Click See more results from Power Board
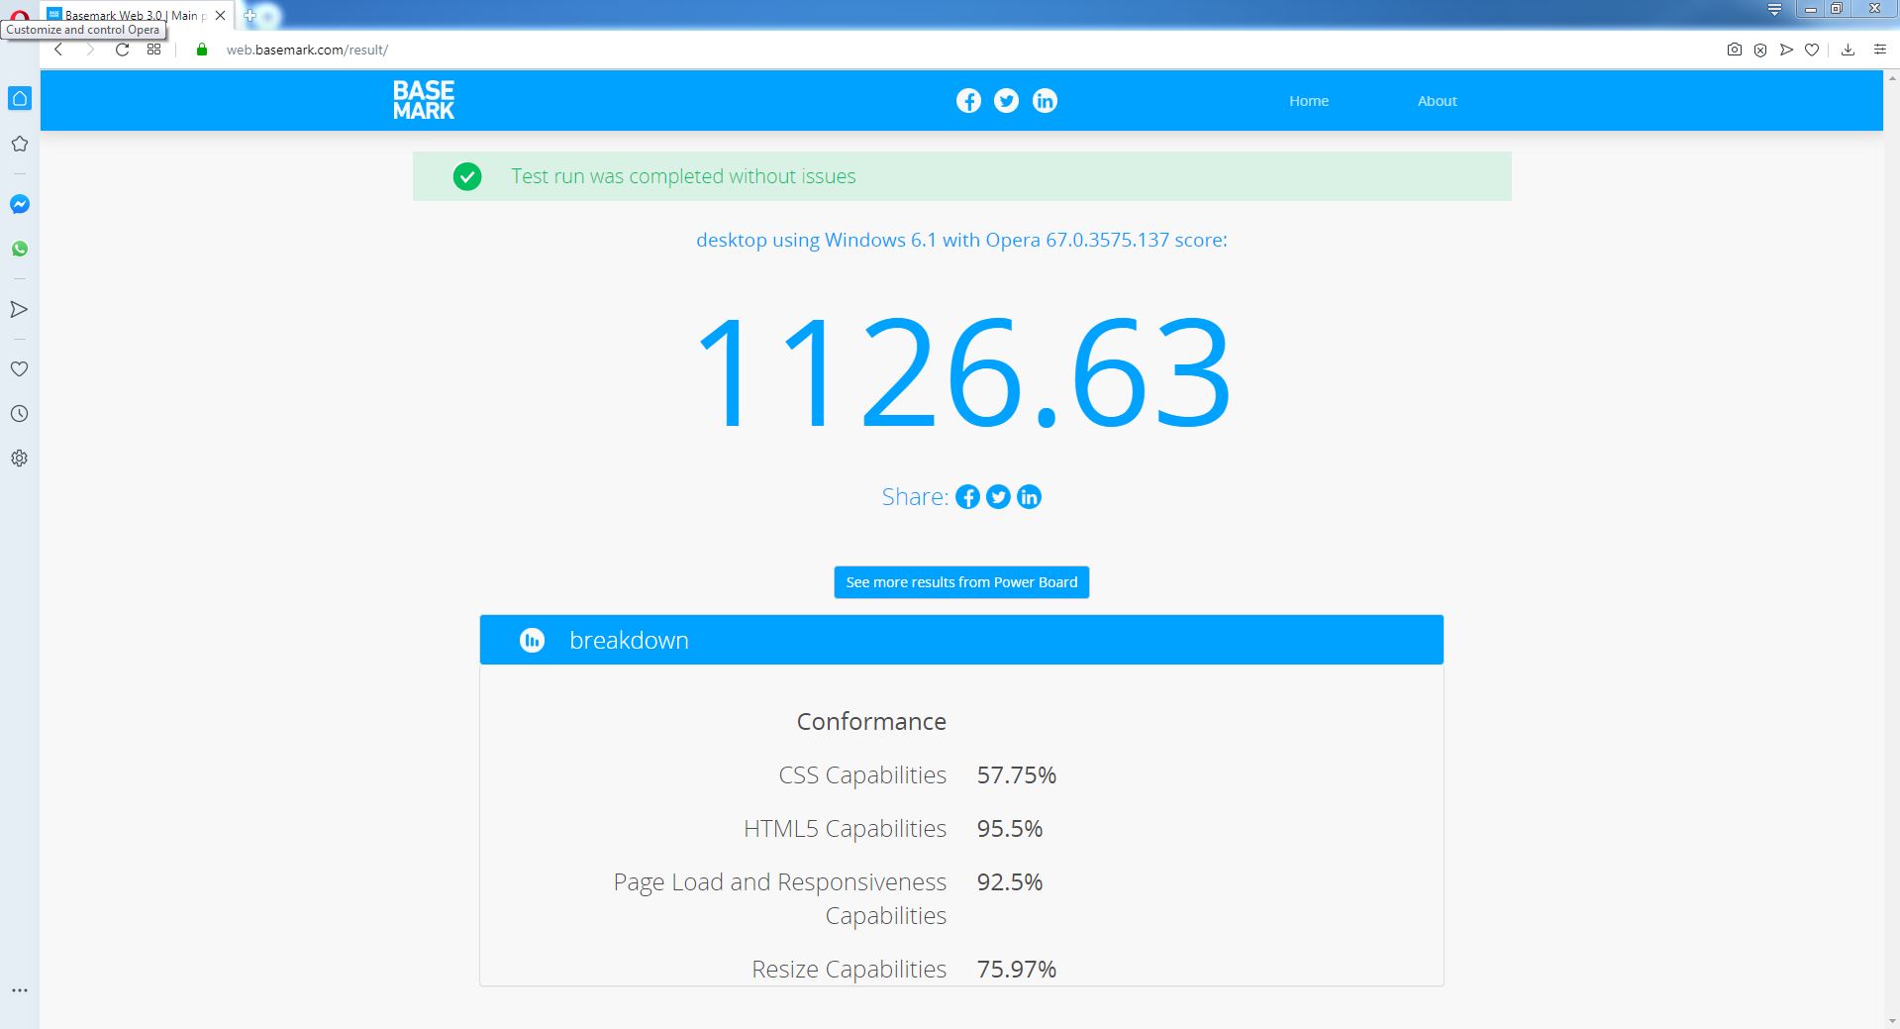The height and width of the screenshot is (1029, 1900). click(x=961, y=582)
